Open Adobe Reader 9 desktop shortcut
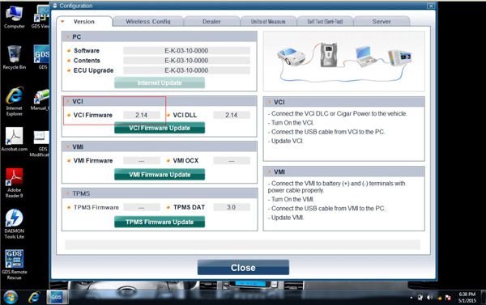This screenshot has width=486, height=305. tap(15, 183)
